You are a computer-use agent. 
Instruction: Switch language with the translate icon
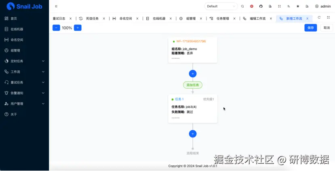289,6
